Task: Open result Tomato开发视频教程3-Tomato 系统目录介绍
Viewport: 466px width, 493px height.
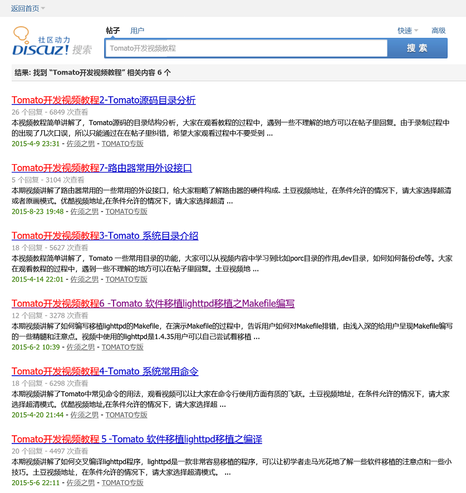Action: pos(105,236)
